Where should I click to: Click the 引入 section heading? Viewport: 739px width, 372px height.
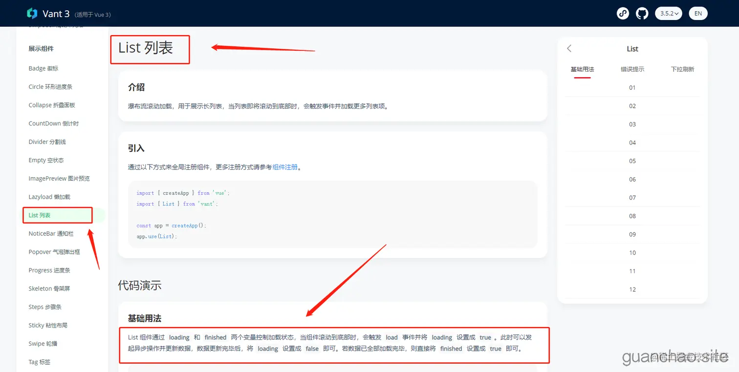(136, 148)
